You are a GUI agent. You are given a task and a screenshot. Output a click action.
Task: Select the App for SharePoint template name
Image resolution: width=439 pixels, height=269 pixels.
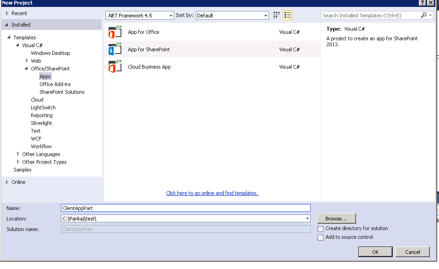pos(148,49)
